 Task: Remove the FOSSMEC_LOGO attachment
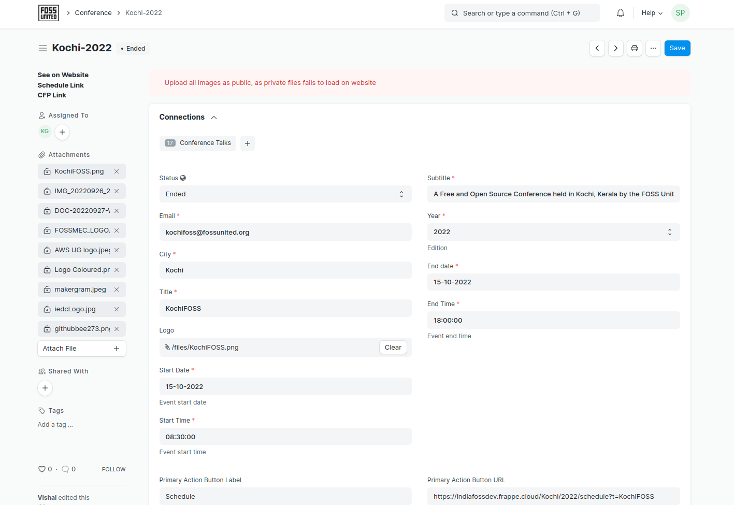tap(117, 230)
